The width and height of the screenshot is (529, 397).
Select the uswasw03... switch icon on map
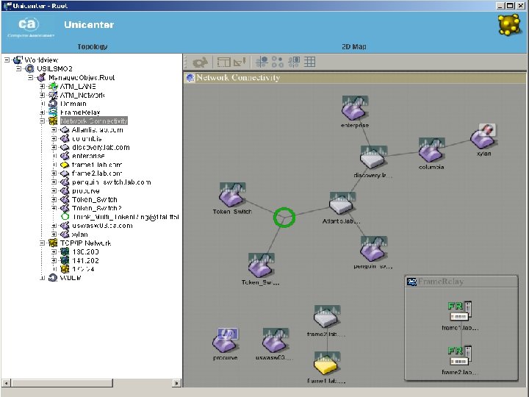(275, 340)
